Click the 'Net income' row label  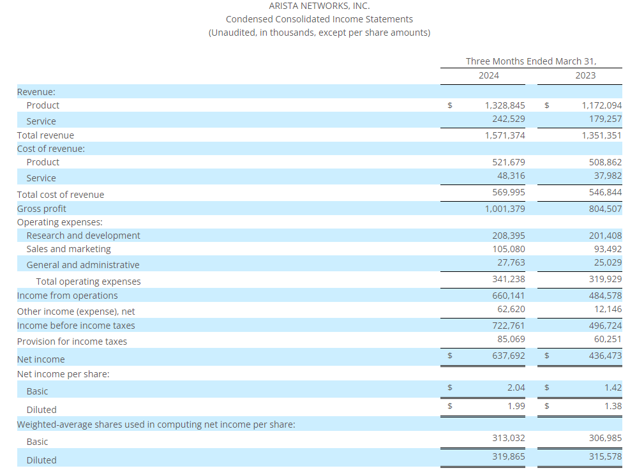pyautogui.click(x=41, y=359)
